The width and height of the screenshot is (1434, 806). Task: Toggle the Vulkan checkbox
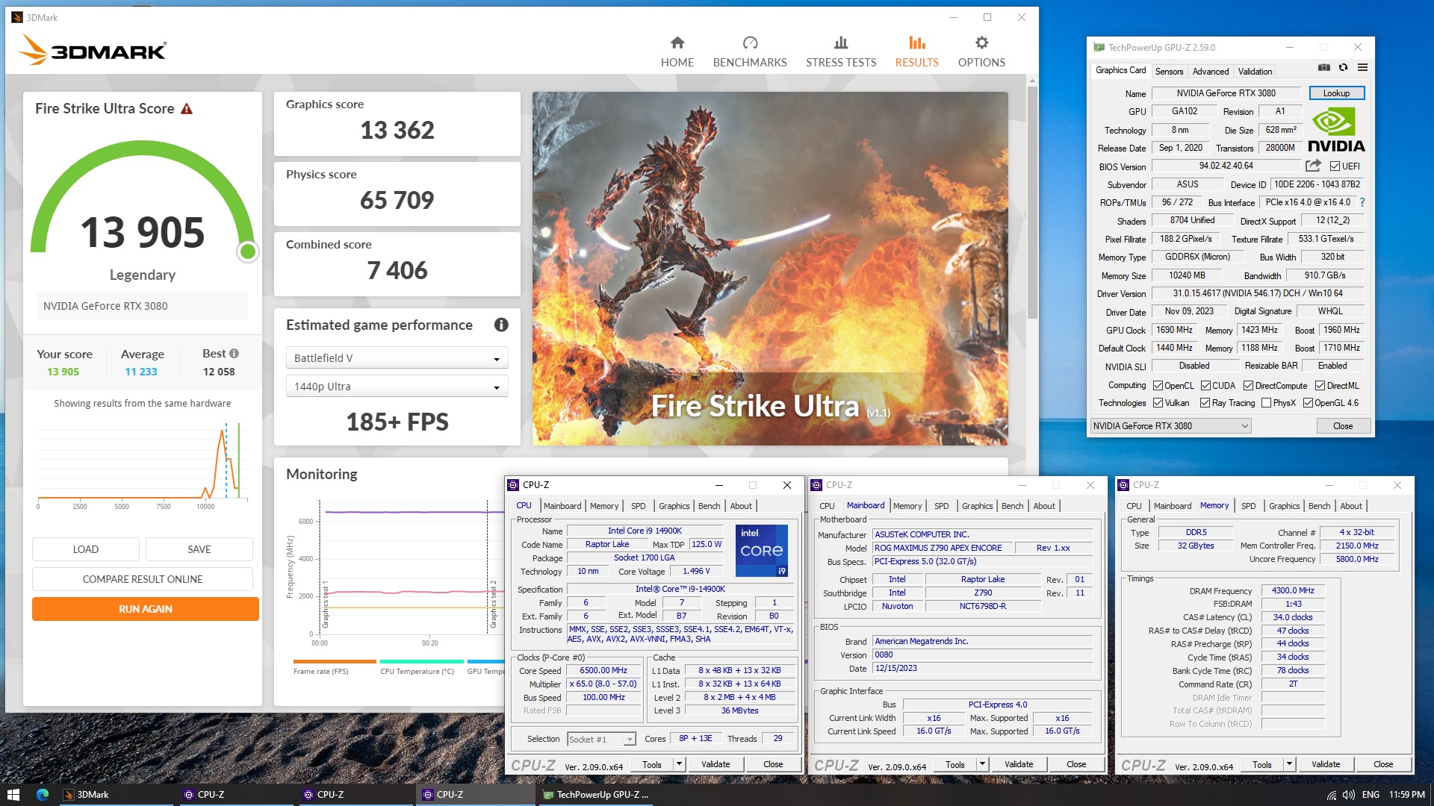1158,403
